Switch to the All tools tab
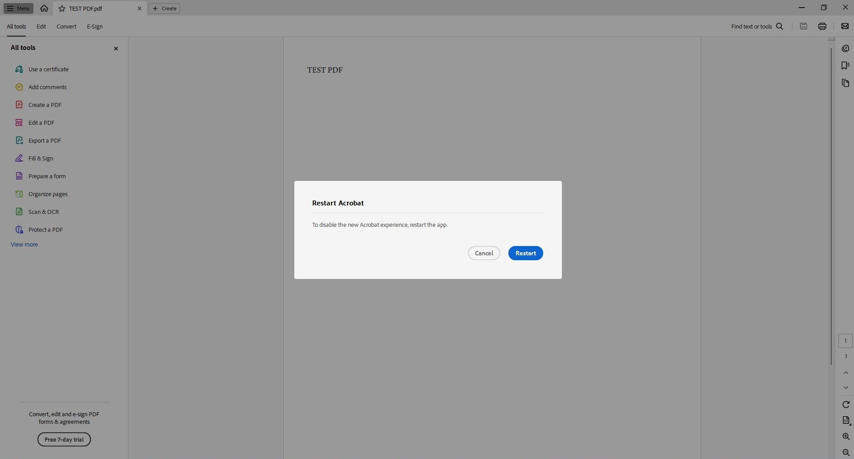Viewport: 854px width, 459px height. coord(16,27)
